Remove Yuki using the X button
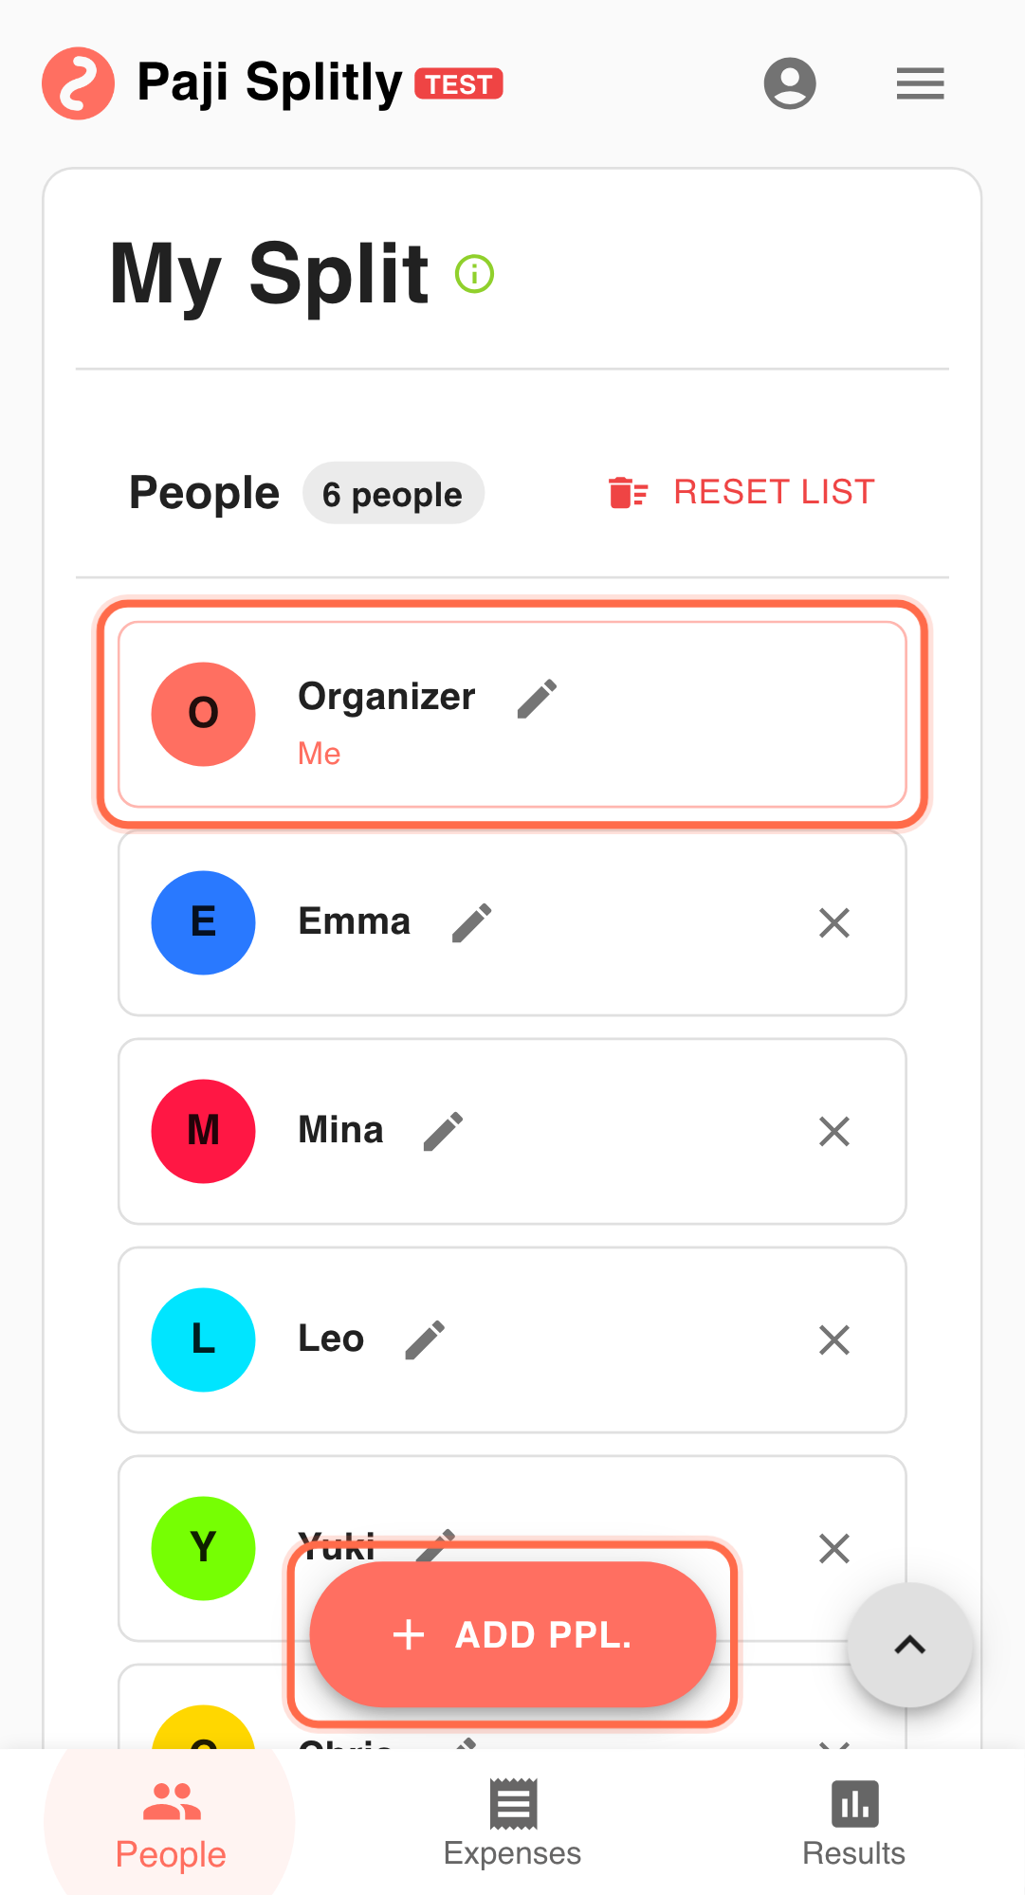The width and height of the screenshot is (1025, 1895). coord(833,1548)
